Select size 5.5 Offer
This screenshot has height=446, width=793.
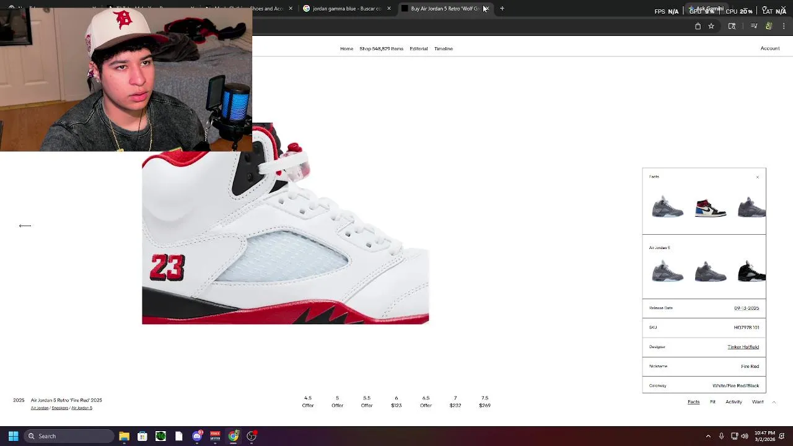[x=367, y=401]
